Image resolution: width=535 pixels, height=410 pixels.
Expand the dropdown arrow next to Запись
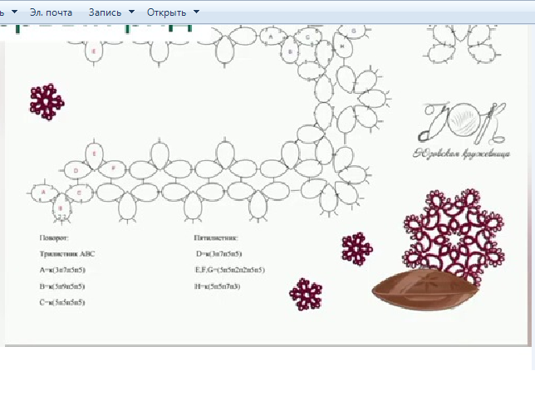point(131,12)
